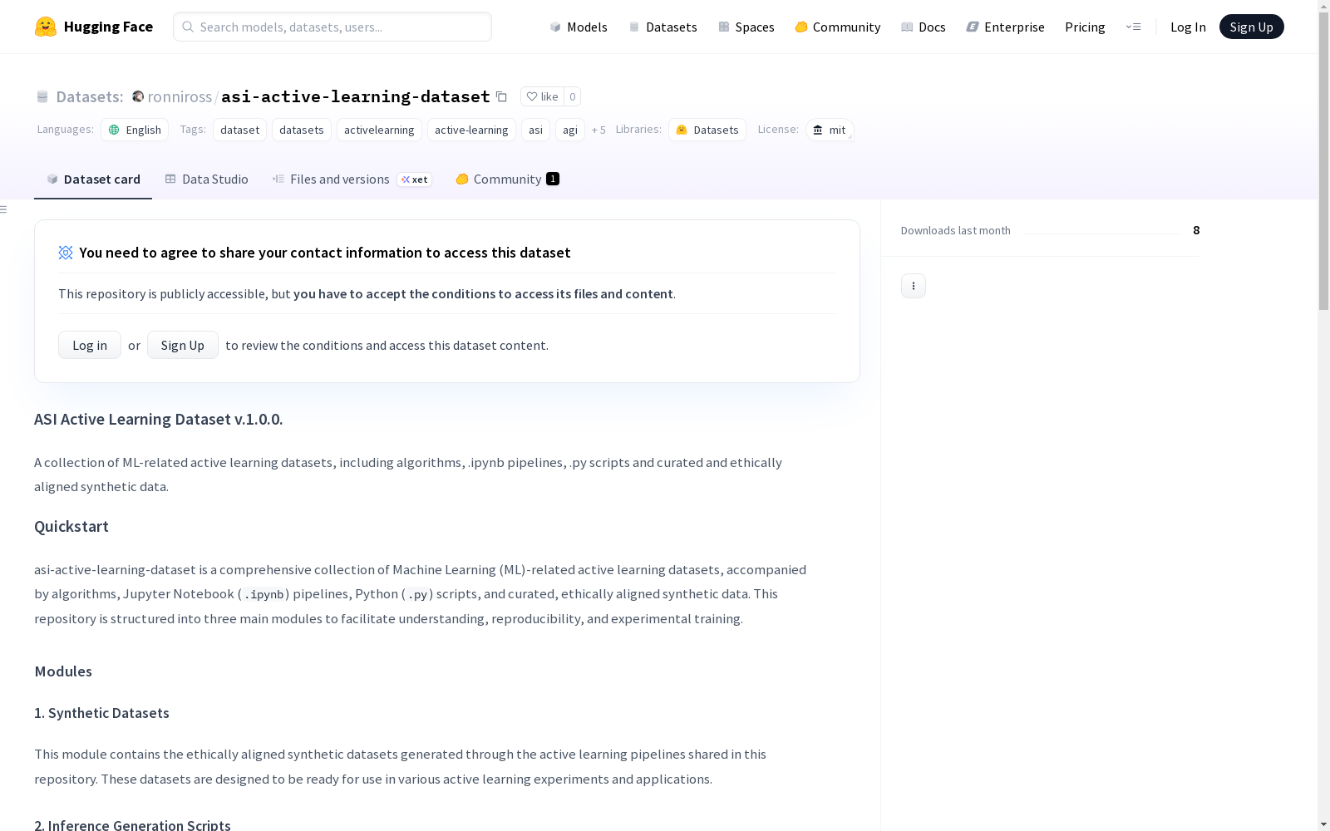Click the dark Sign Up button in navbar

pyautogui.click(x=1251, y=27)
